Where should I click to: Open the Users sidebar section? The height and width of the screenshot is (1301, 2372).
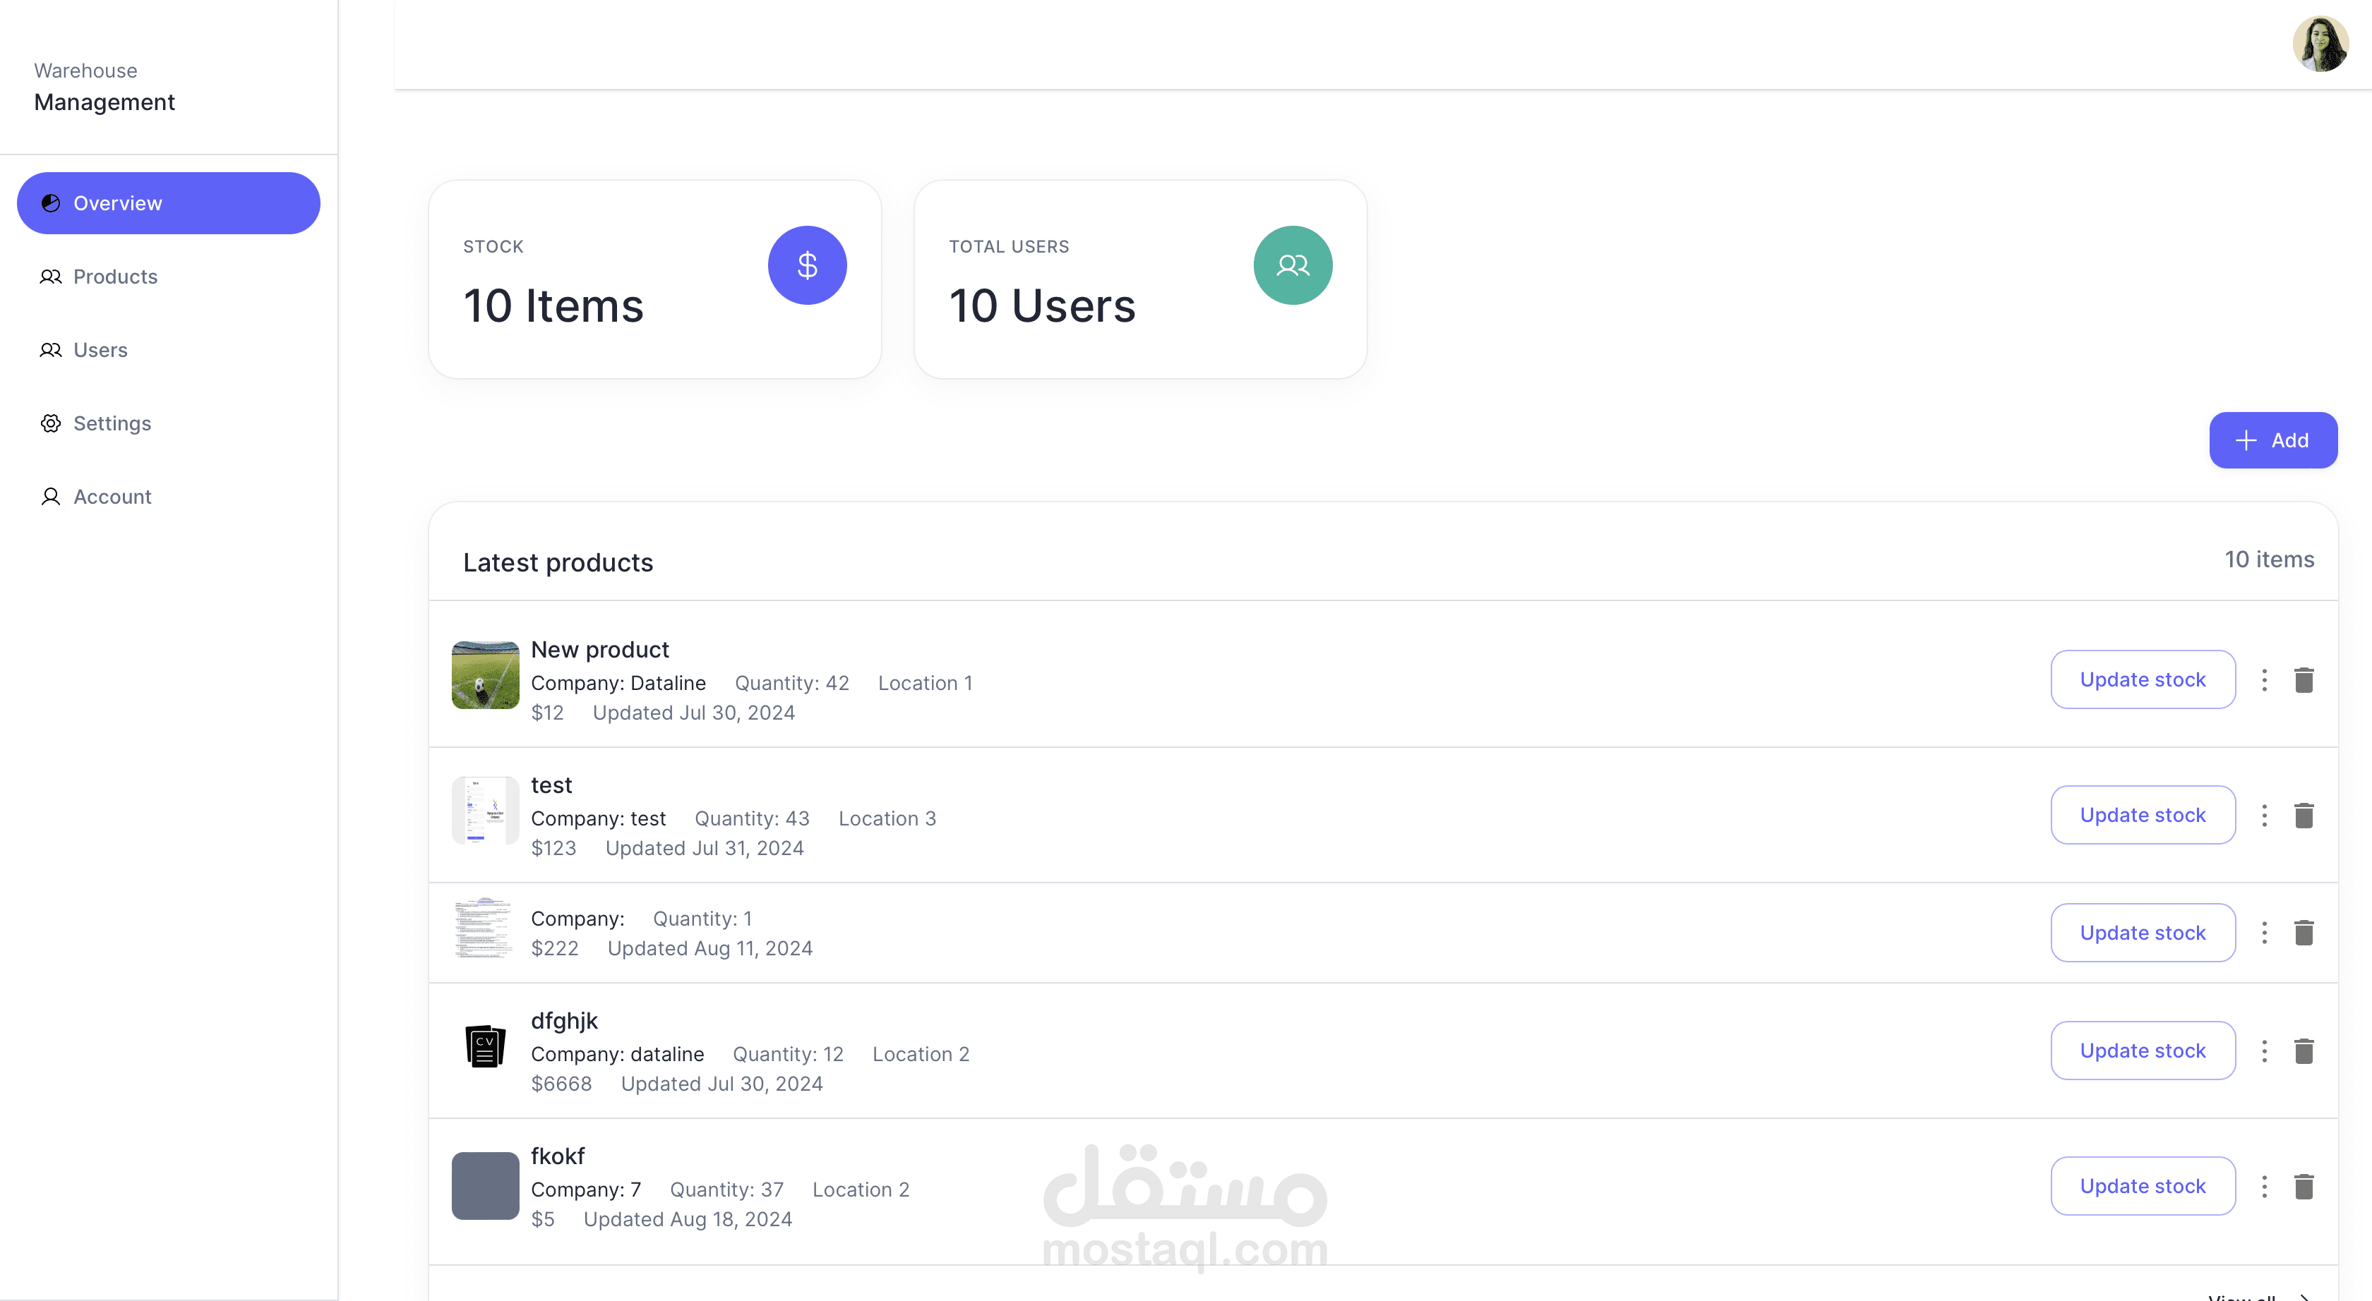pos(100,350)
